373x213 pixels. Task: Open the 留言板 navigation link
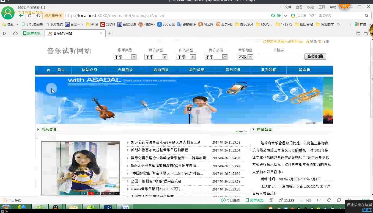click(305, 70)
